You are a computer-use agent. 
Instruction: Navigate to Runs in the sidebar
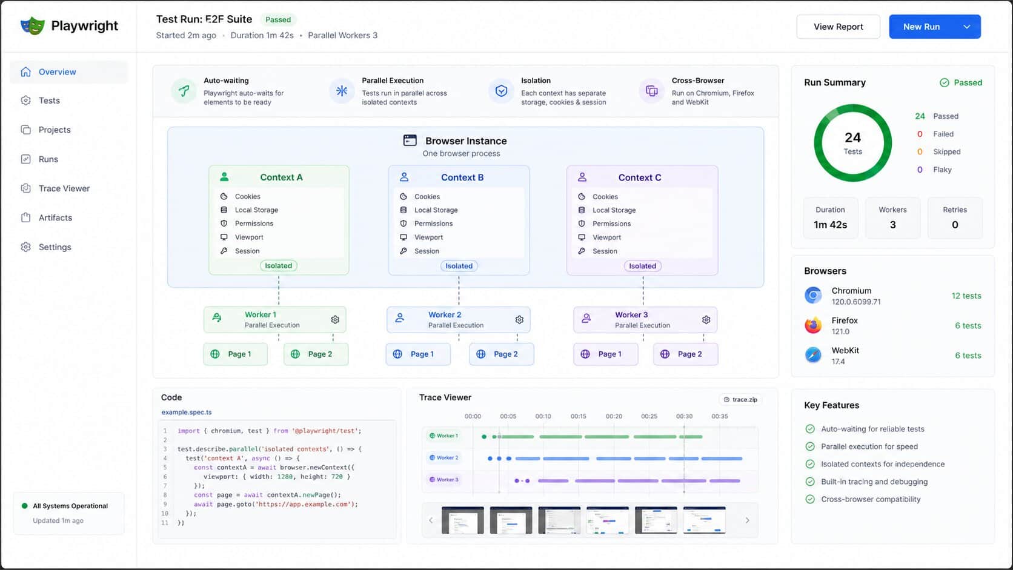[x=68, y=159]
